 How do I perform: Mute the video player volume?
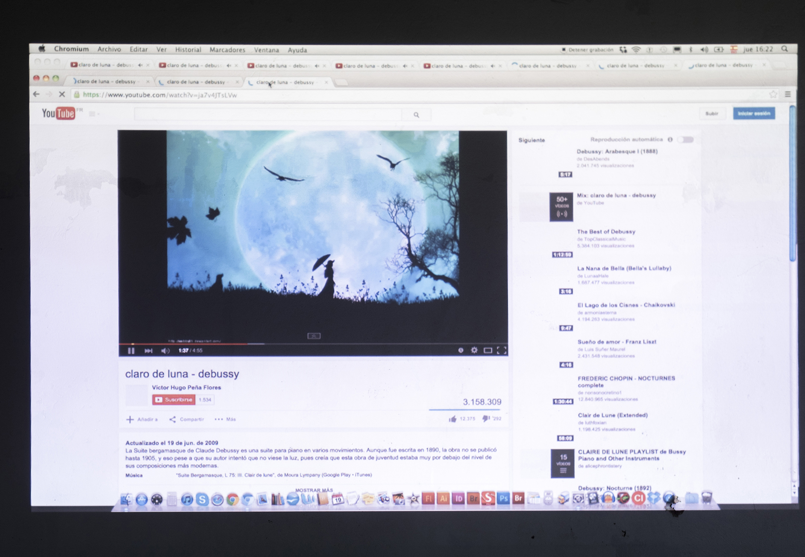[165, 351]
